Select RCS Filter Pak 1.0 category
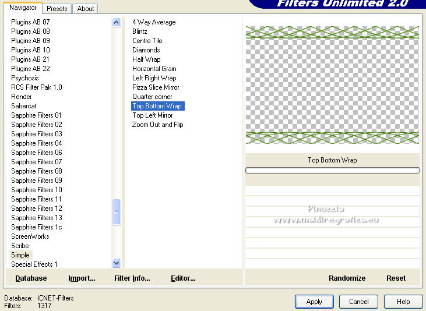 [x=36, y=87]
